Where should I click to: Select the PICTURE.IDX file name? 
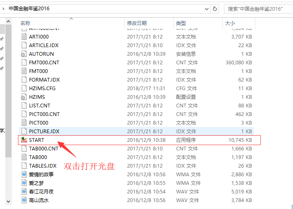(x=44, y=132)
